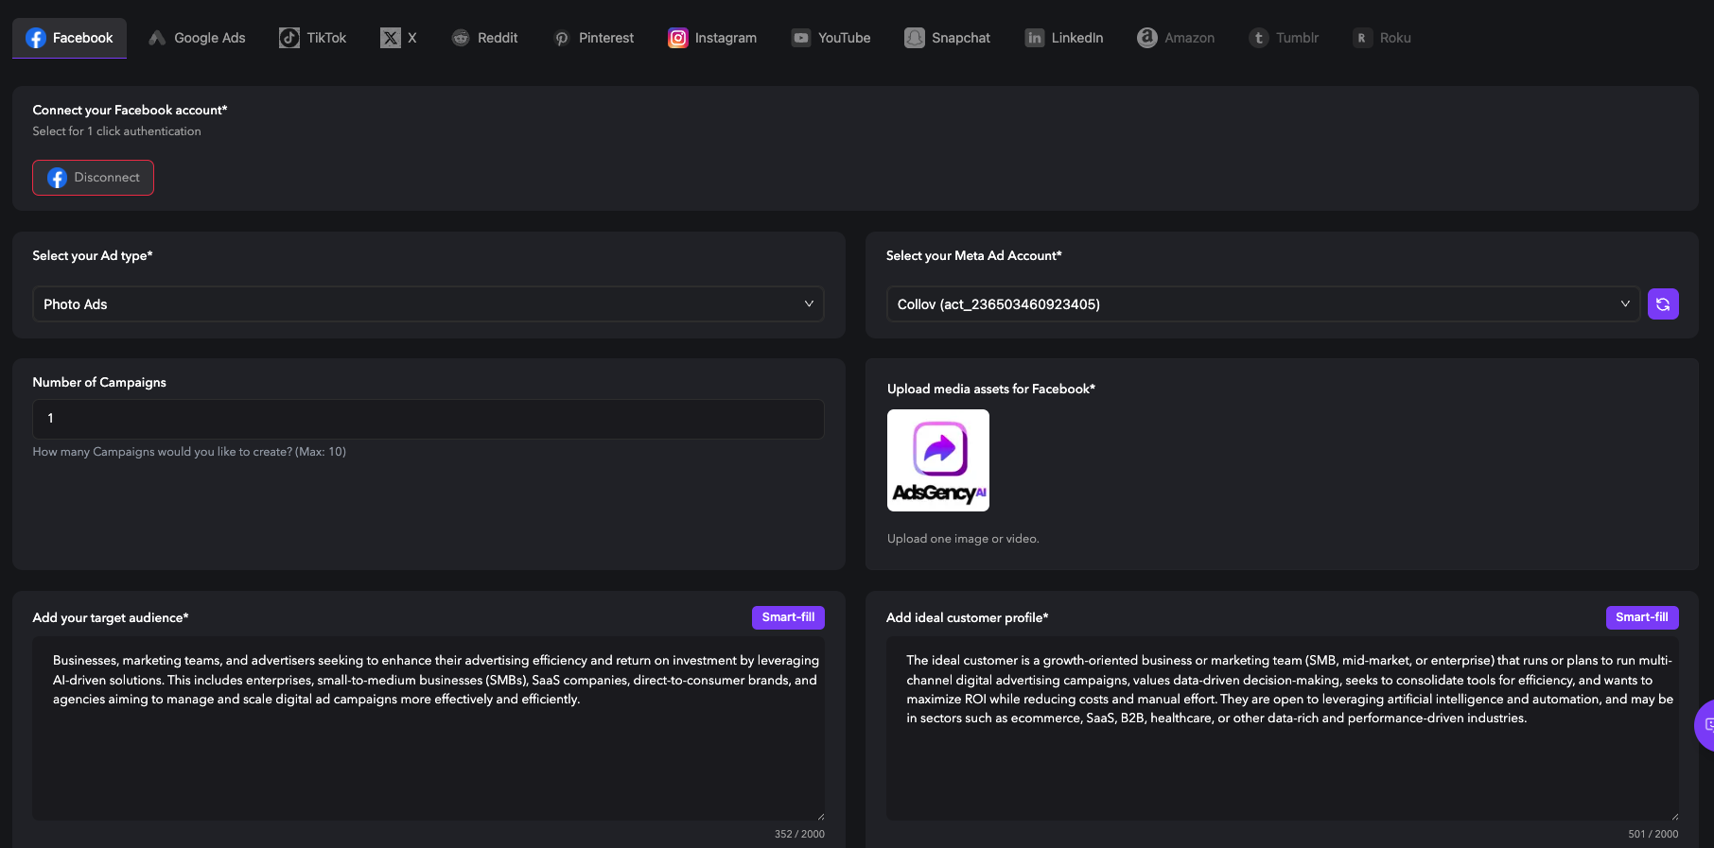
Task: Click "Add your target audience*" label
Action: click(111, 617)
